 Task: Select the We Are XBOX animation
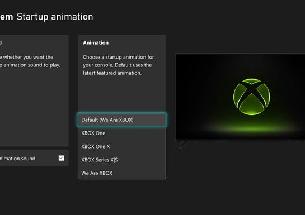122,173
